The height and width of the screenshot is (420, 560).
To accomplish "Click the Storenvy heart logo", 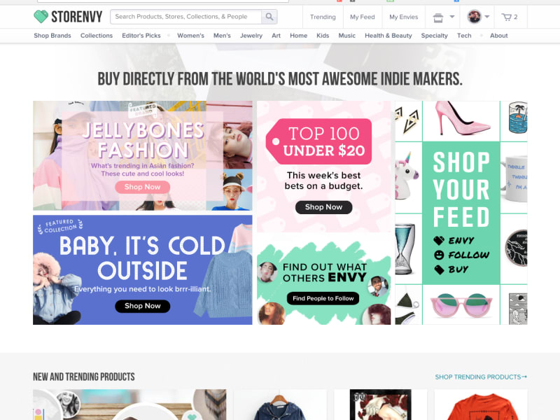I will 41,17.
